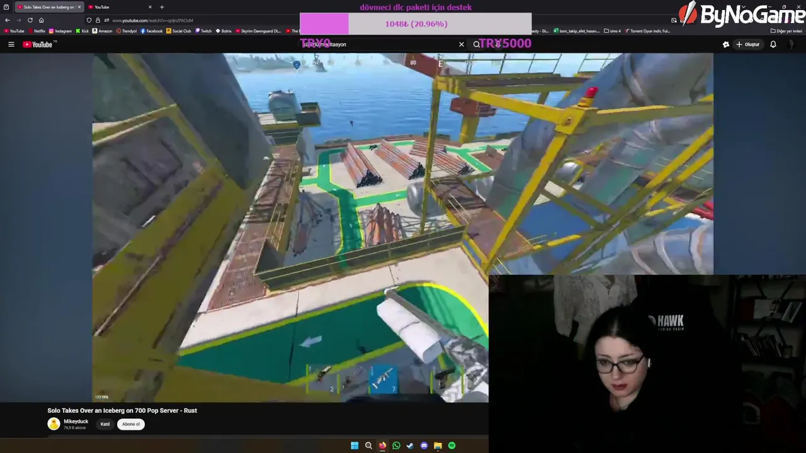Click the video title Solo Takes Over an Iceberg

[x=122, y=410]
